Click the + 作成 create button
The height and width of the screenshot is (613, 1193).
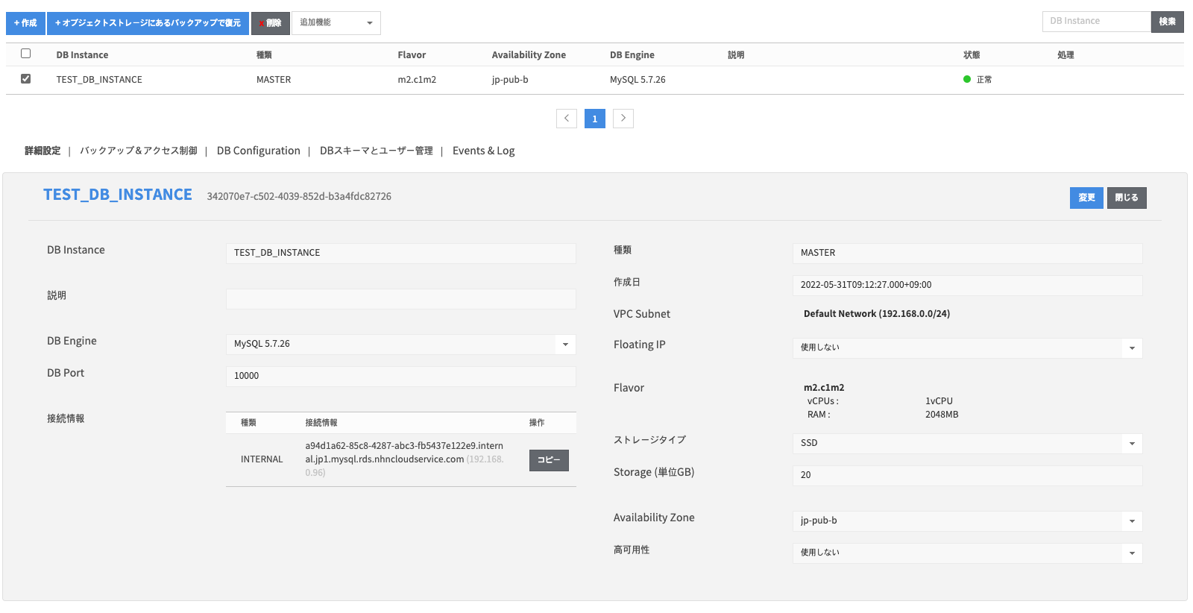click(25, 23)
